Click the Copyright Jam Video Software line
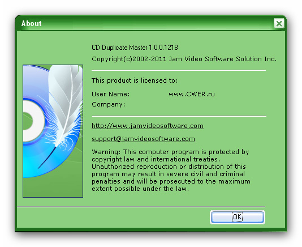302x247 pixels. pos(184,59)
